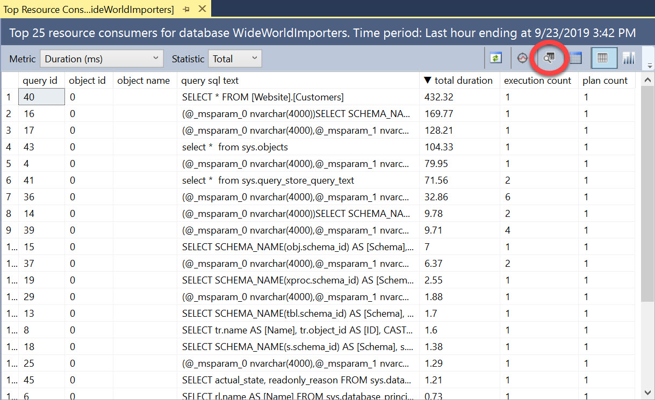Viewport: 655px width, 400px height.
Task: Select the highlighted plain grid view icon
Action: [602, 59]
